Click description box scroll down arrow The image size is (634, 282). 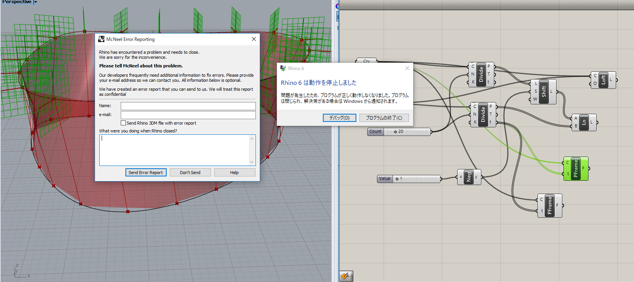click(x=252, y=162)
